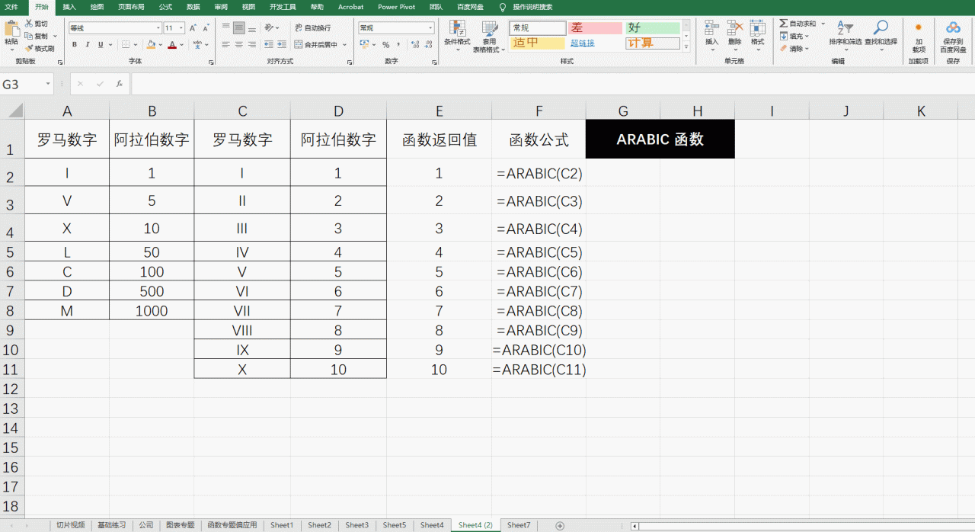975x532 pixels.
Task: Set Top Align for cells
Action: (x=226, y=28)
